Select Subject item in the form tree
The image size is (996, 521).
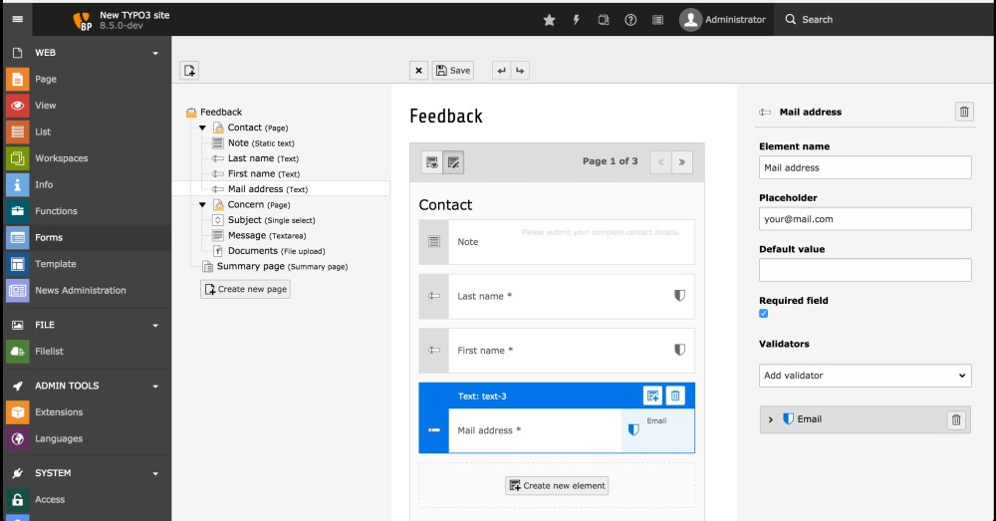point(244,220)
